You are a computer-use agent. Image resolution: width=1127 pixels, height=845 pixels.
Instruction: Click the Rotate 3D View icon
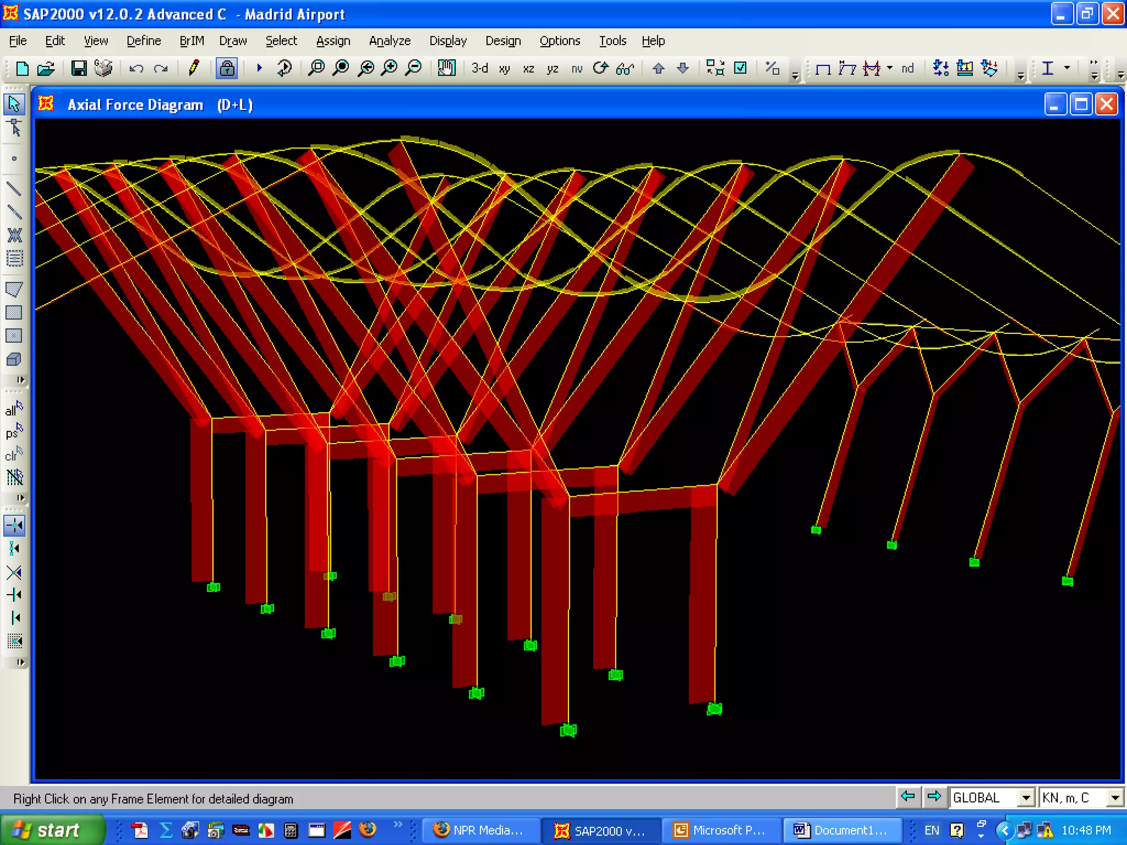(x=600, y=68)
